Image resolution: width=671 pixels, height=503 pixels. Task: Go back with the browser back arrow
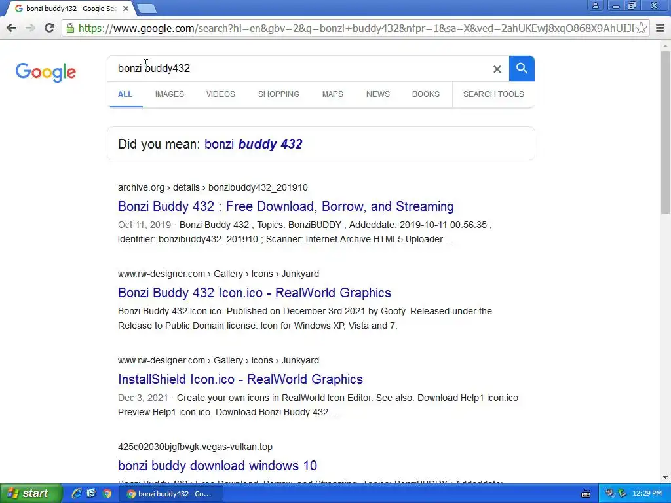click(x=12, y=28)
